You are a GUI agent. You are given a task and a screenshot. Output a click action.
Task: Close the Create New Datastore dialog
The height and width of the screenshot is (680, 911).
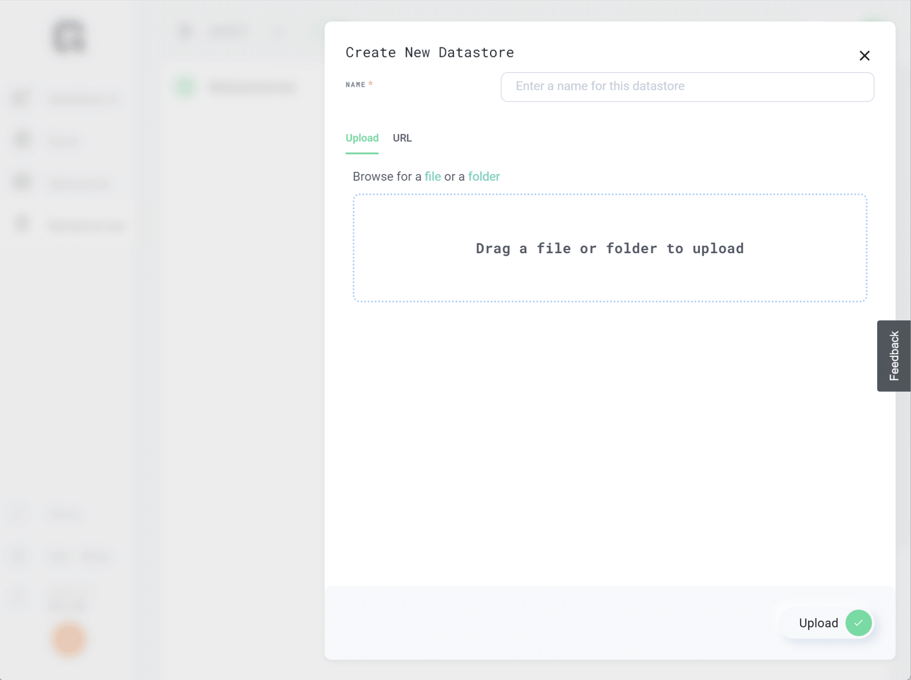click(x=864, y=56)
